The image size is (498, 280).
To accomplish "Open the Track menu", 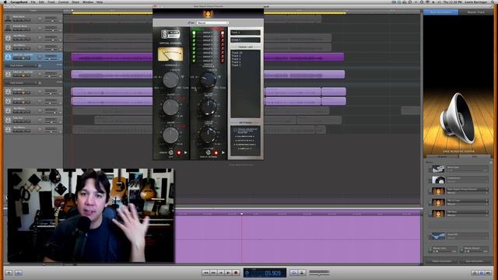I will [x=51, y=2].
